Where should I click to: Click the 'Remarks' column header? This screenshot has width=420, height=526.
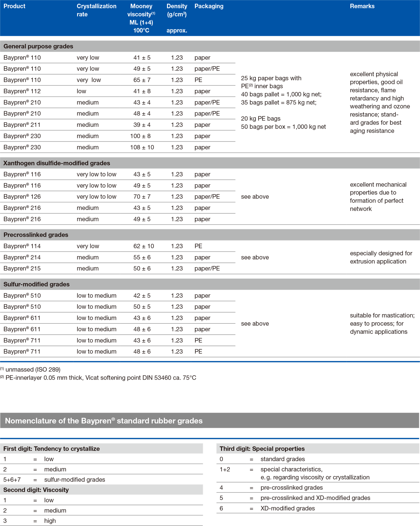coord(362,6)
